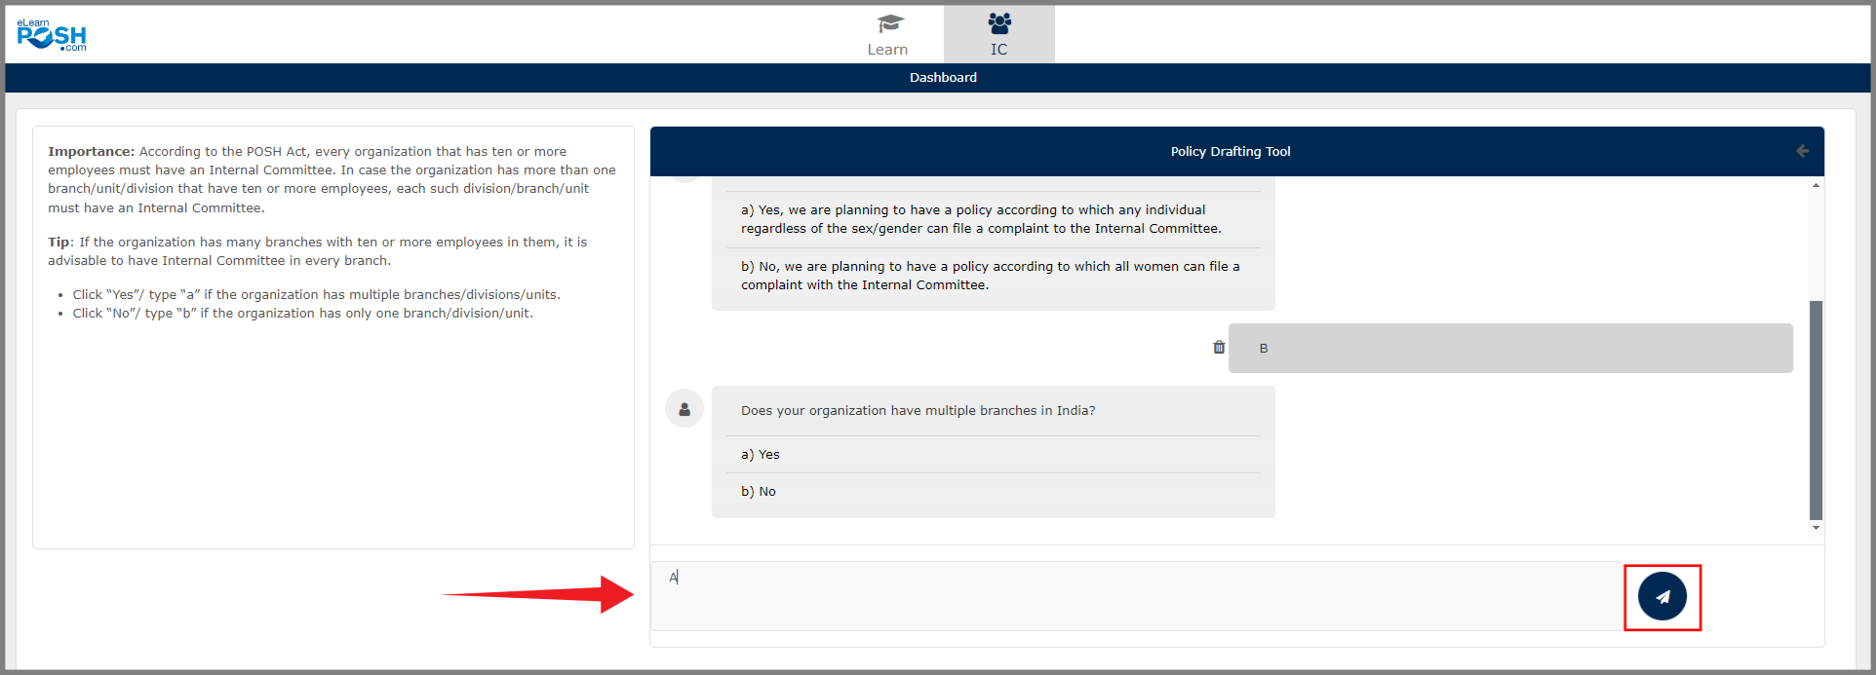Click back arrow in Policy Drafting Tool header
The image size is (1876, 675).
1802,151
